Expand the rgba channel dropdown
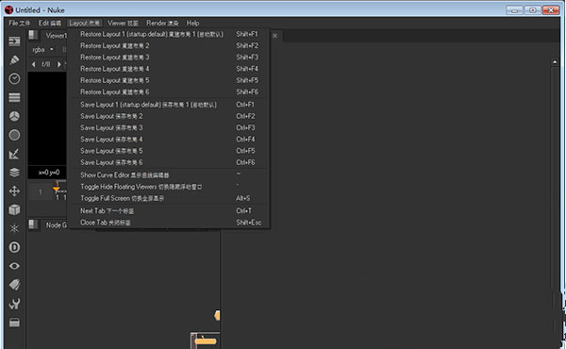The width and height of the screenshot is (566, 349). point(43,49)
